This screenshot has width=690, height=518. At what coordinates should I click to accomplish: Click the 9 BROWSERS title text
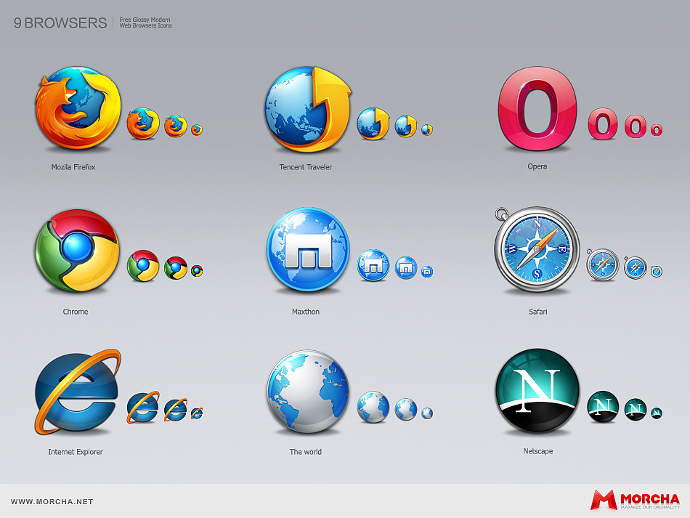tap(59, 23)
